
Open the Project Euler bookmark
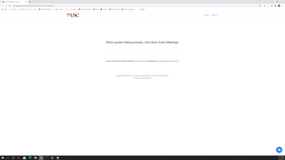click(114, 9)
